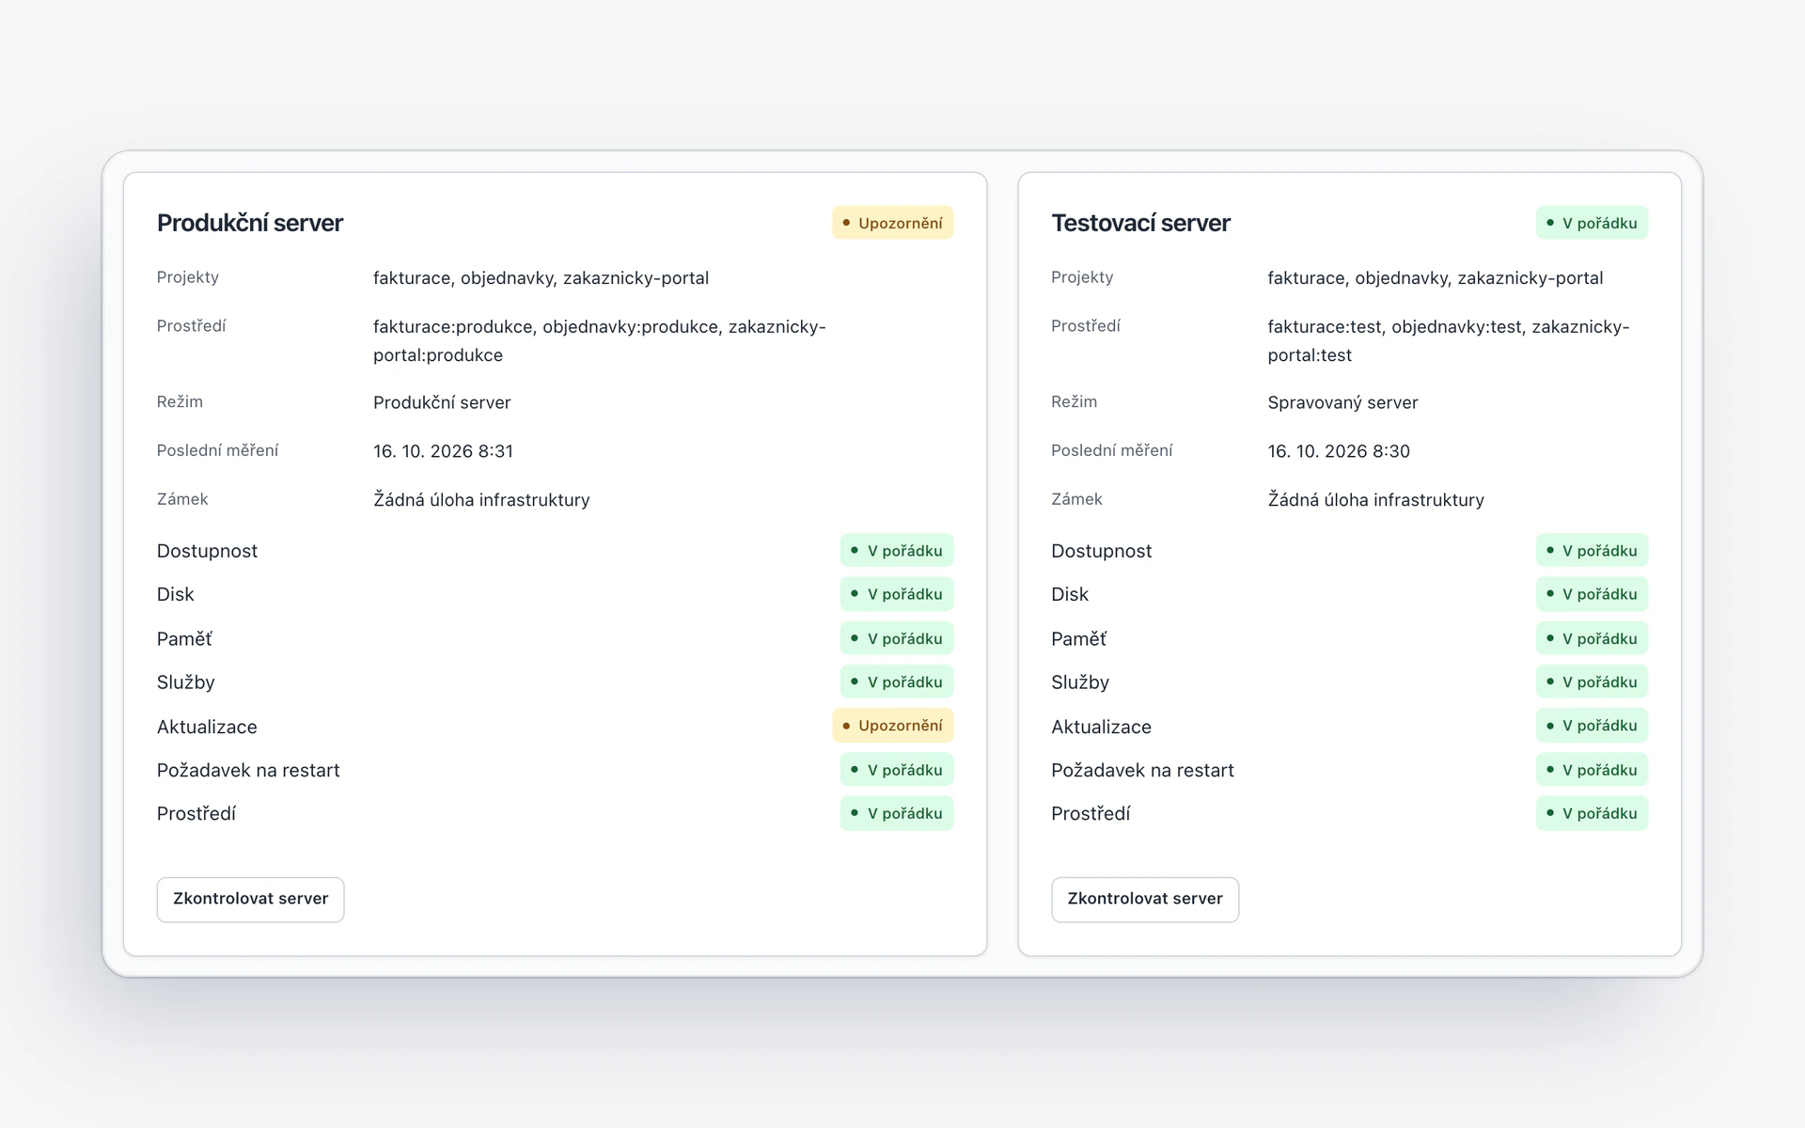Select the Produkční server card title
Image resolution: width=1805 pixels, height=1128 pixels.
(x=250, y=223)
